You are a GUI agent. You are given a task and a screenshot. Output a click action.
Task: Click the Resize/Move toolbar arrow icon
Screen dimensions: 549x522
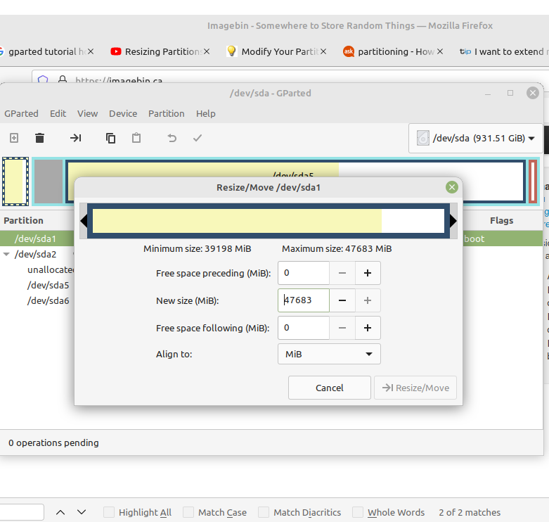coord(76,138)
